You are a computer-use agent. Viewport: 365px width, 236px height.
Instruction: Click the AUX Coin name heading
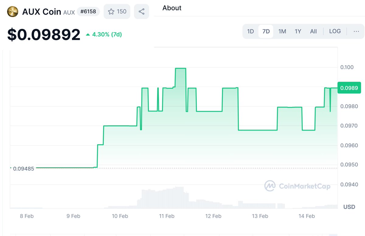click(42, 12)
